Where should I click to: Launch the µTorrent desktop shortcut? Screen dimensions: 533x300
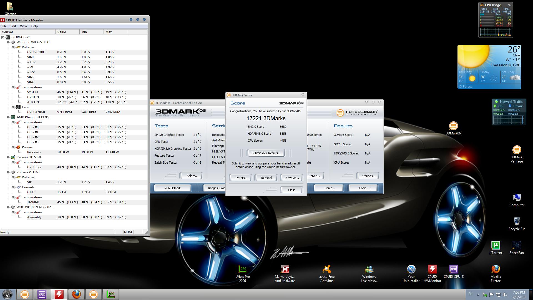[496, 248]
